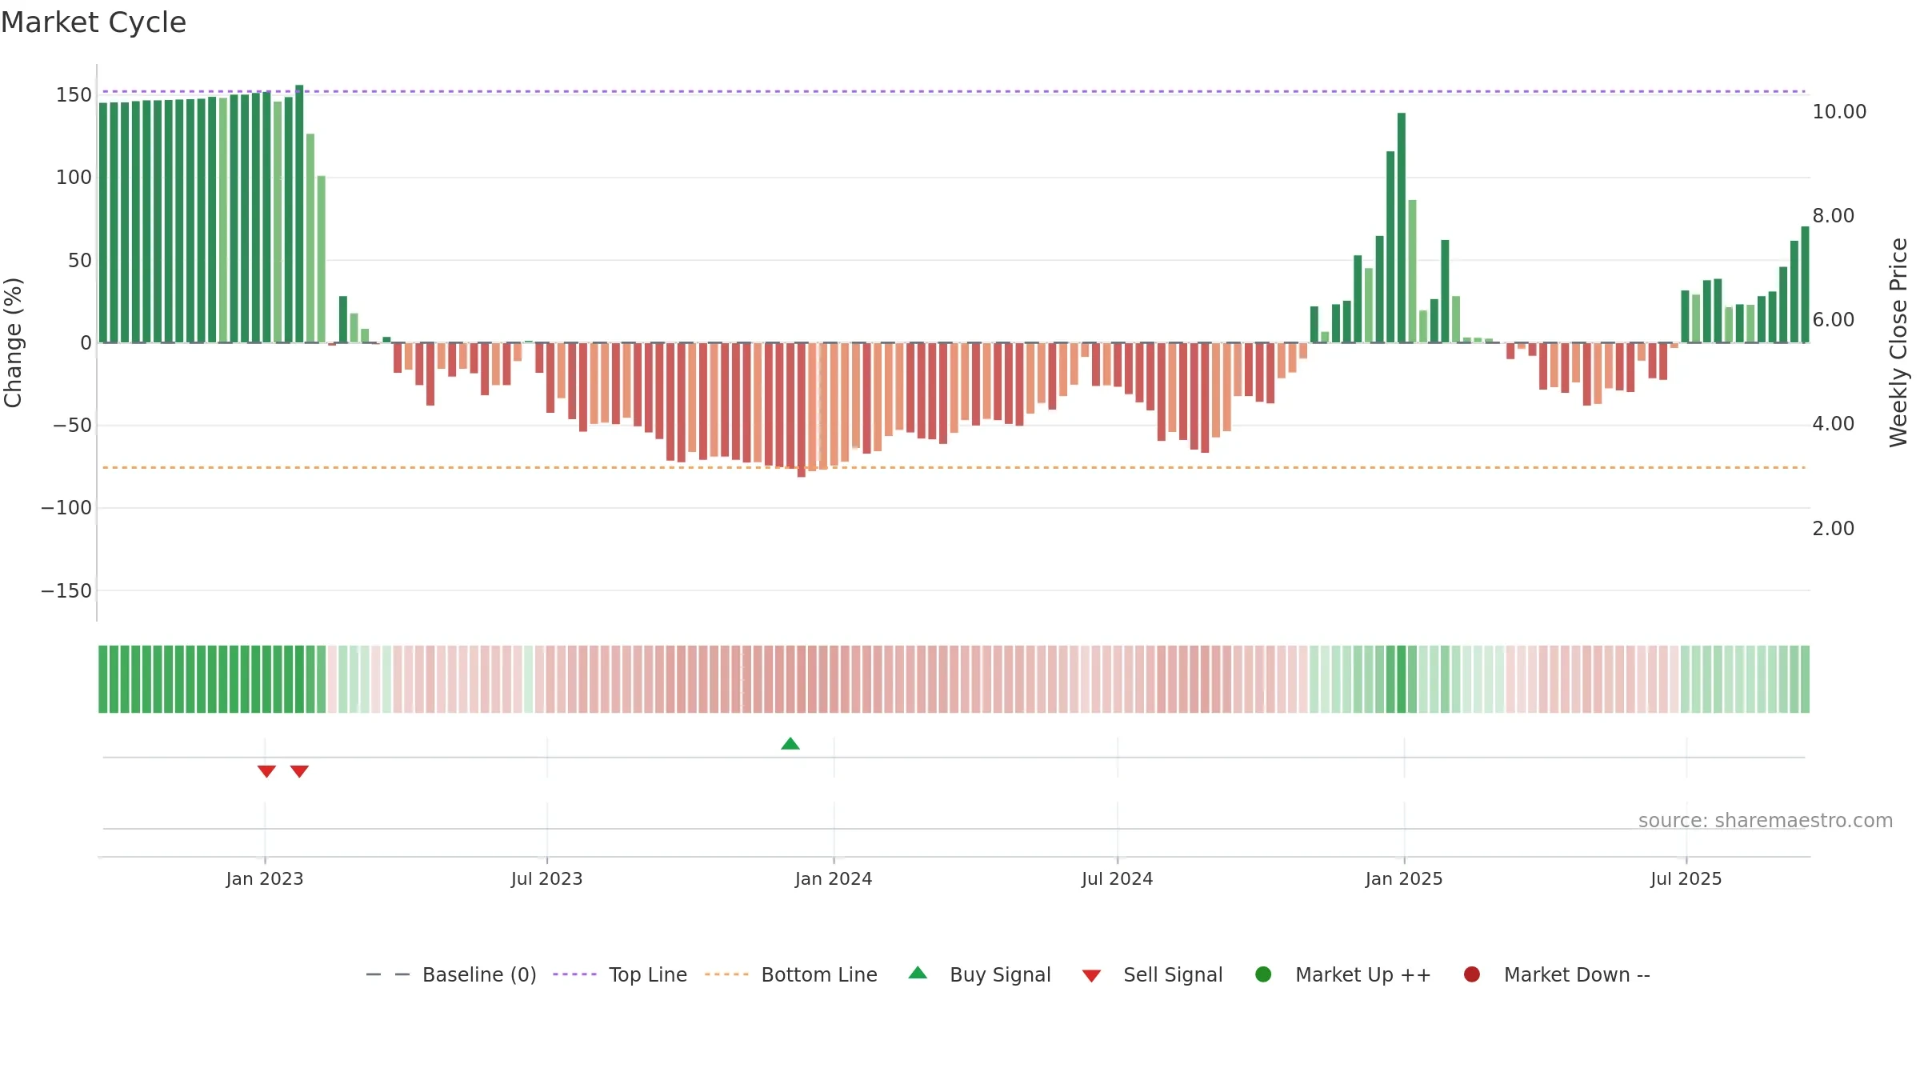
Task: Click the last green bar at chart's right edge
Action: click(x=1805, y=285)
